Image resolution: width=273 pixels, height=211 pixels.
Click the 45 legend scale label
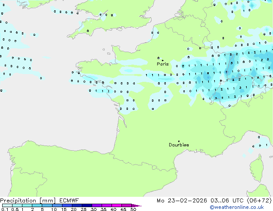point(123,209)
